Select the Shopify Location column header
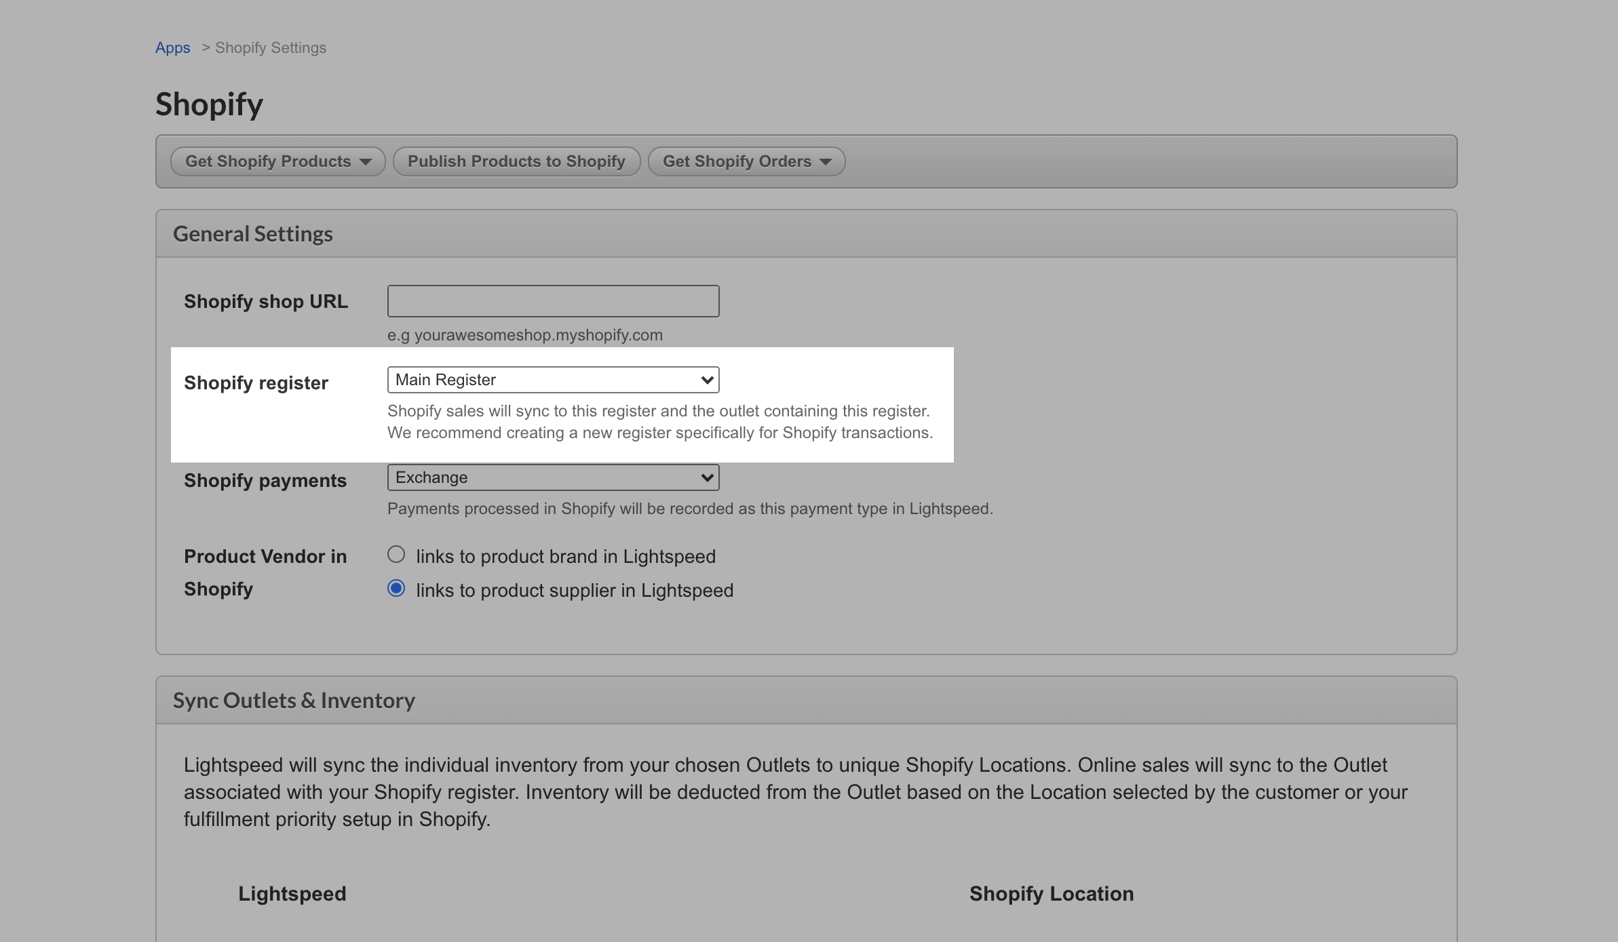 (x=1051, y=893)
